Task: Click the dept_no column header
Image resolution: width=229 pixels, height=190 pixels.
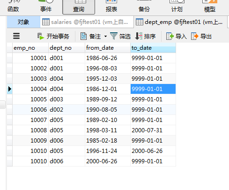Action: [67, 48]
